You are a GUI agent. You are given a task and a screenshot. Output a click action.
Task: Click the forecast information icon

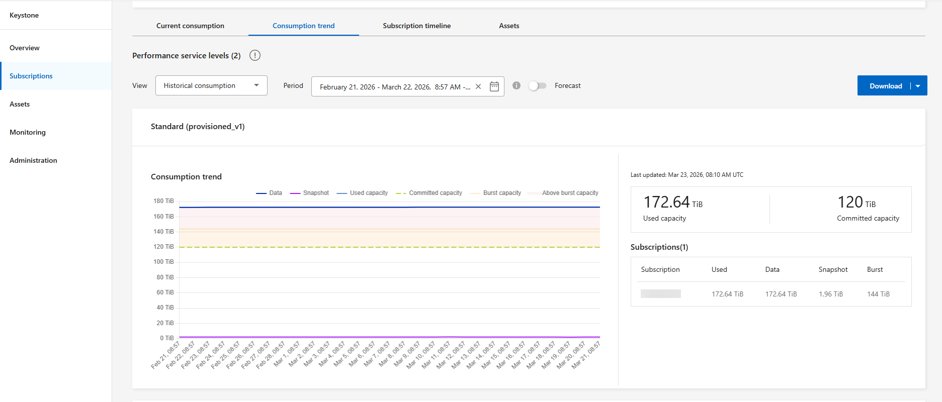pyautogui.click(x=517, y=85)
